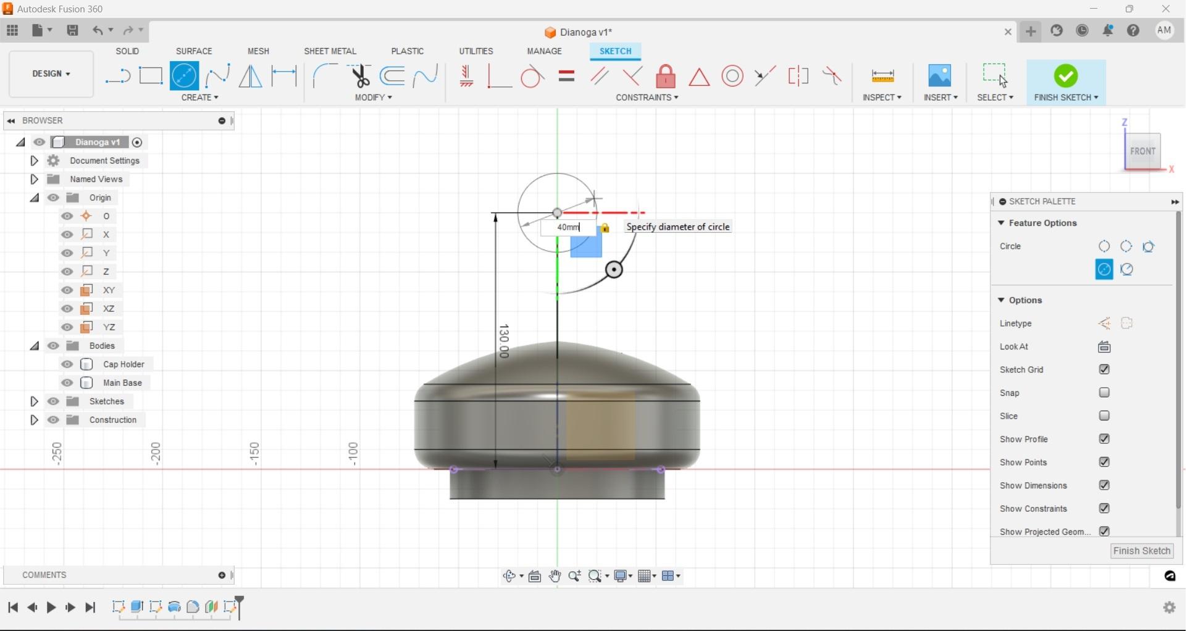
Task: Click the circle diameter input field
Action: (569, 228)
